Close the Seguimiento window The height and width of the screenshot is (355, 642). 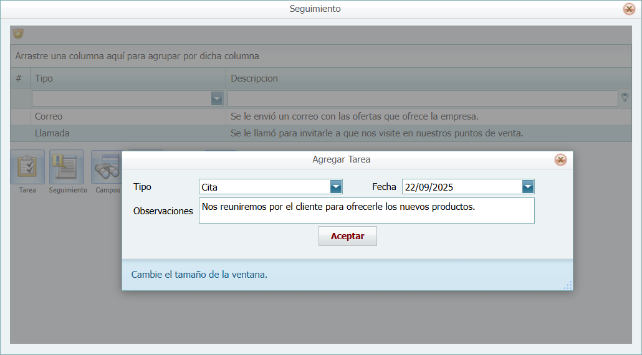(x=629, y=9)
